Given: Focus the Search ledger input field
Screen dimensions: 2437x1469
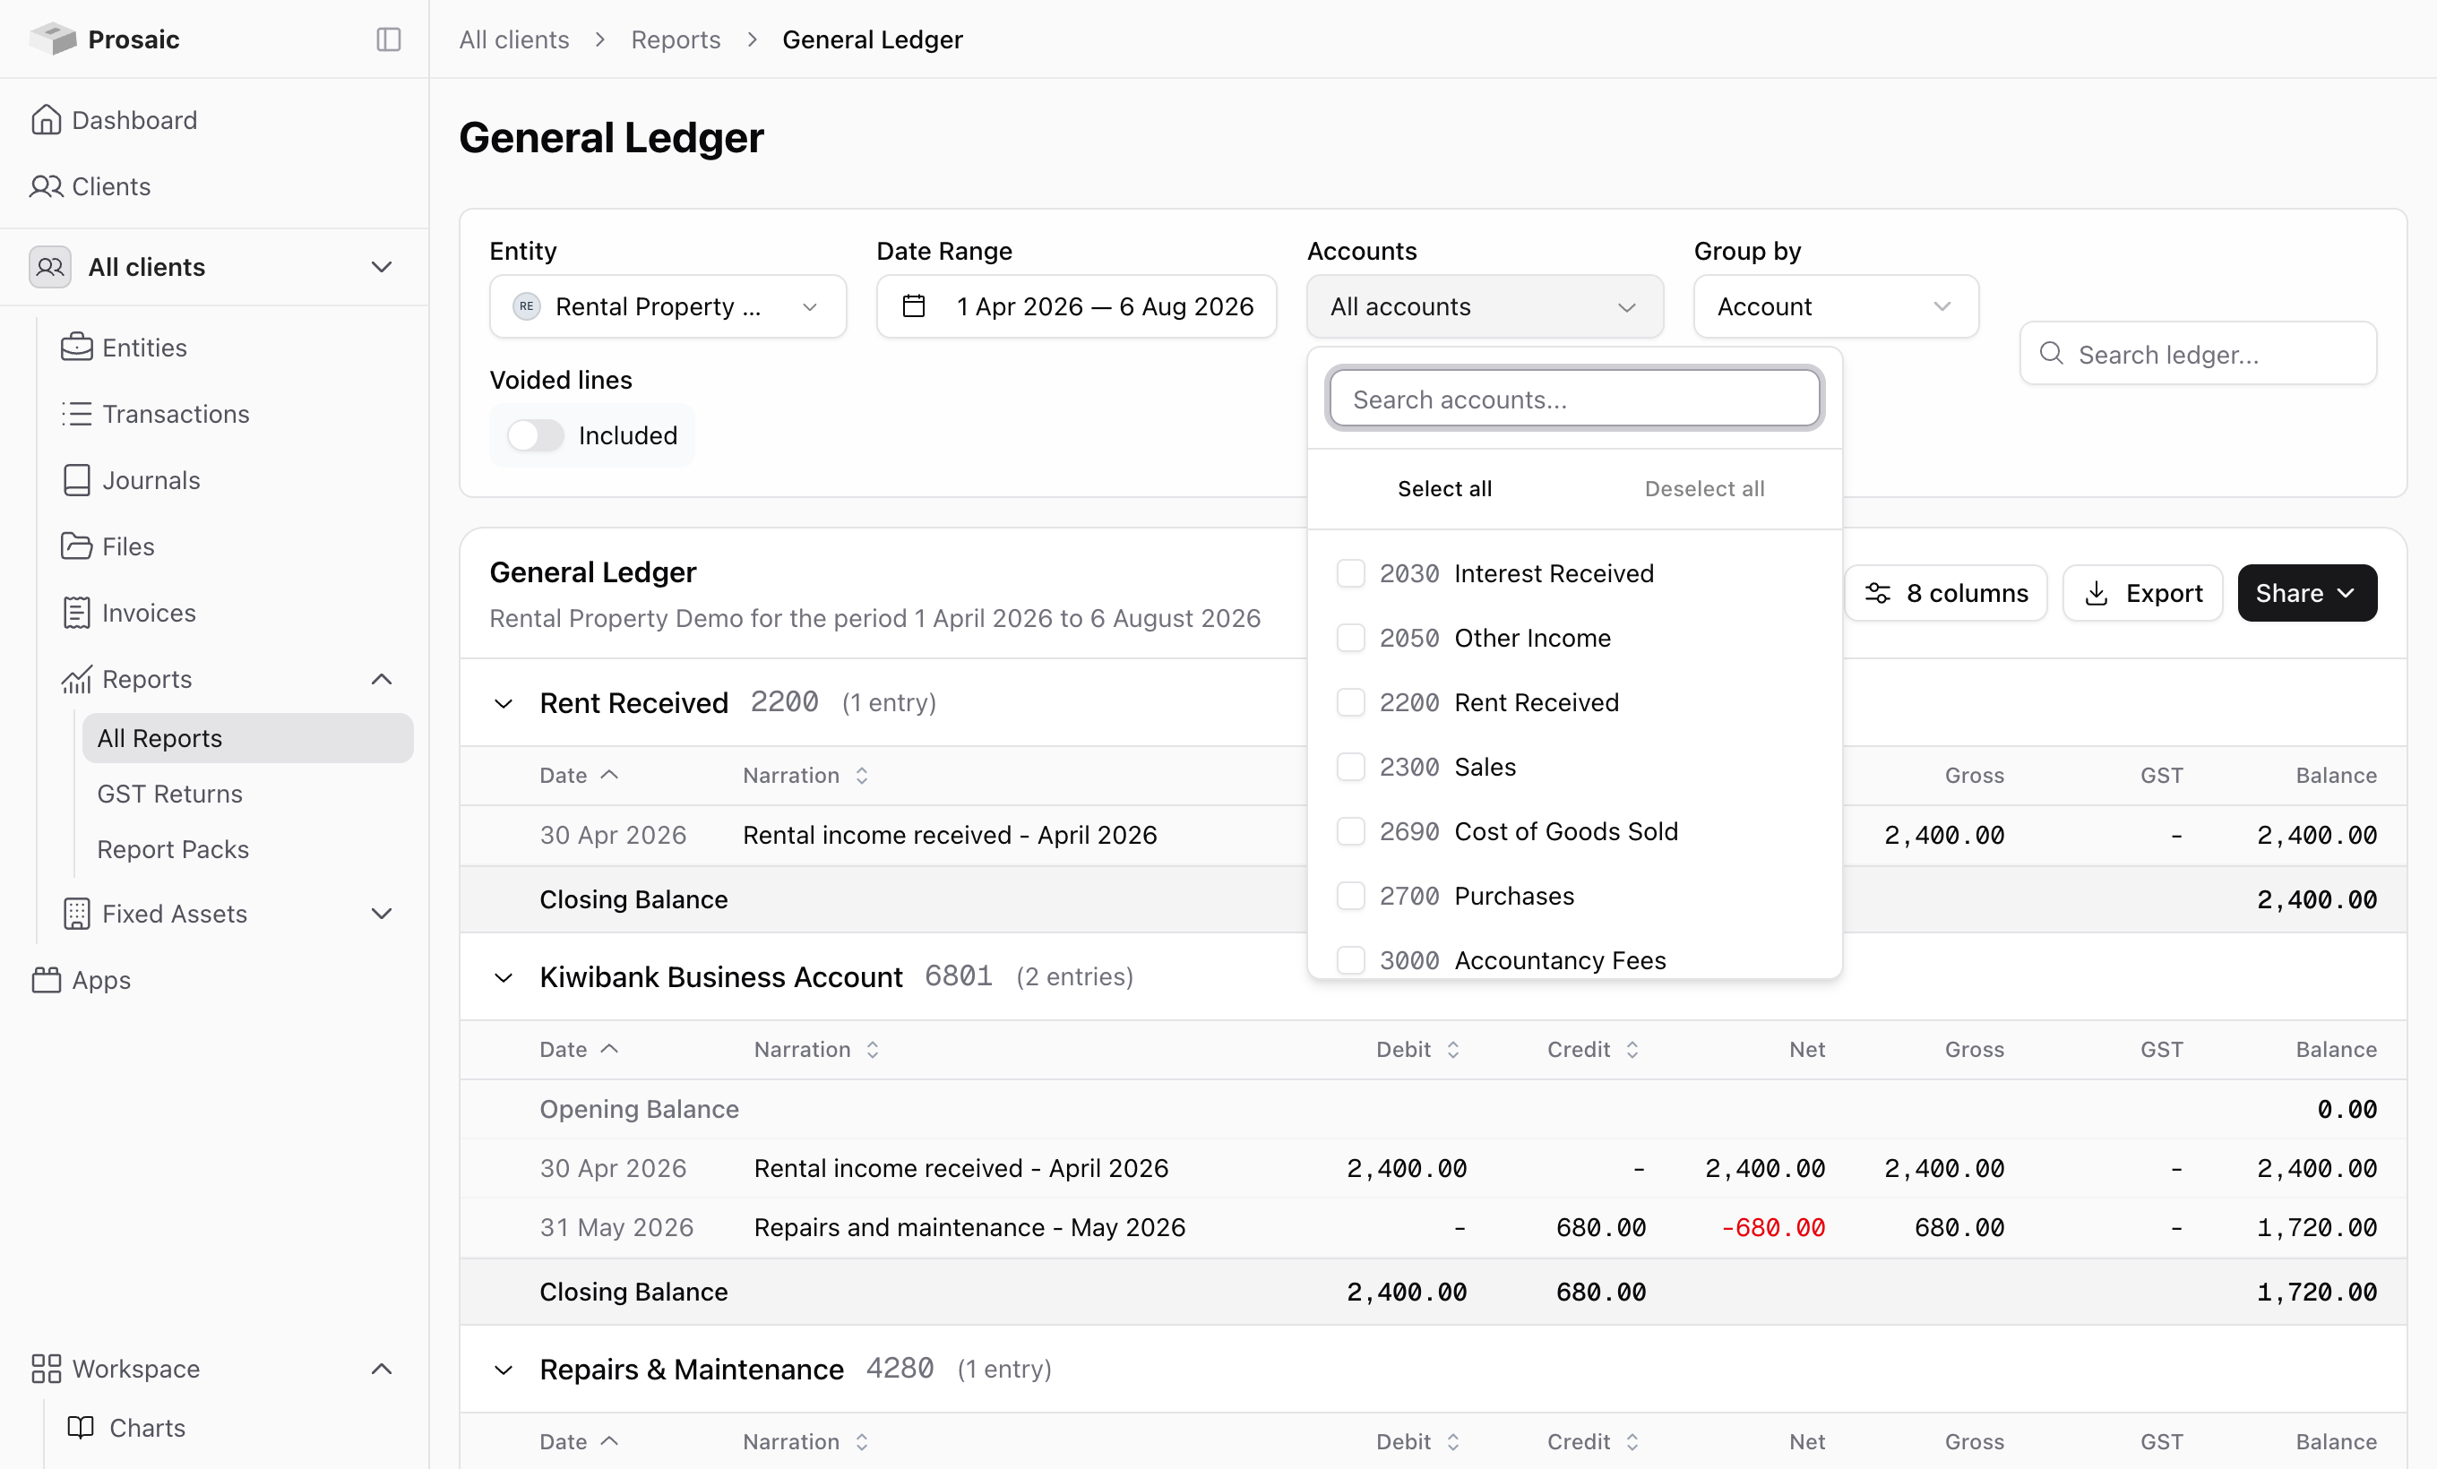Looking at the screenshot, I should tap(2198, 354).
